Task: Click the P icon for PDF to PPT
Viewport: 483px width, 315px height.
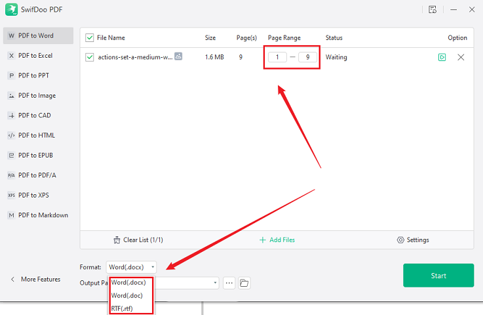Action: click(11, 75)
